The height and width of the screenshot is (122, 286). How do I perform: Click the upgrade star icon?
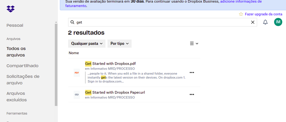coord(241,14)
